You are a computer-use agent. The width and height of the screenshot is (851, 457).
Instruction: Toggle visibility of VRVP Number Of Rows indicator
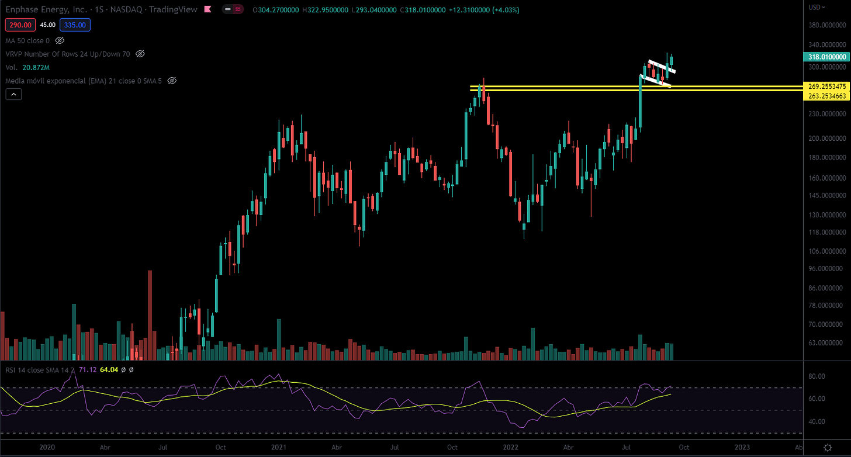(x=140, y=54)
